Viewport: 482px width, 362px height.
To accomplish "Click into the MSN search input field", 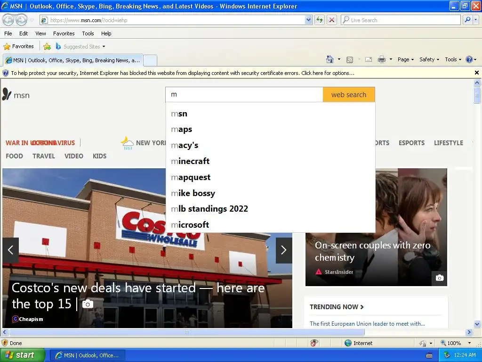I will tap(244, 94).
